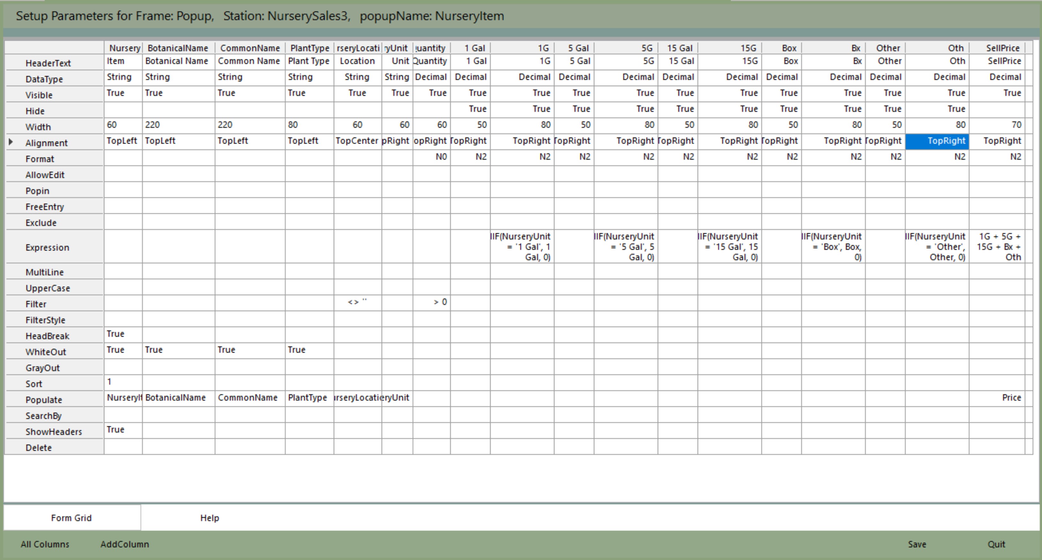Open the Help tab

[x=210, y=518]
